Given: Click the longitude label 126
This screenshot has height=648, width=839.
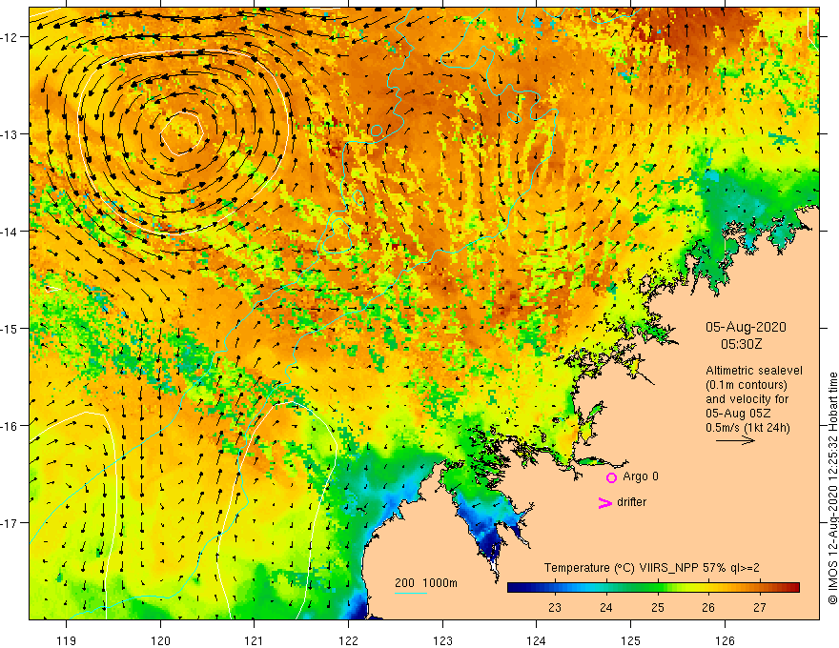Looking at the screenshot, I should (725, 640).
